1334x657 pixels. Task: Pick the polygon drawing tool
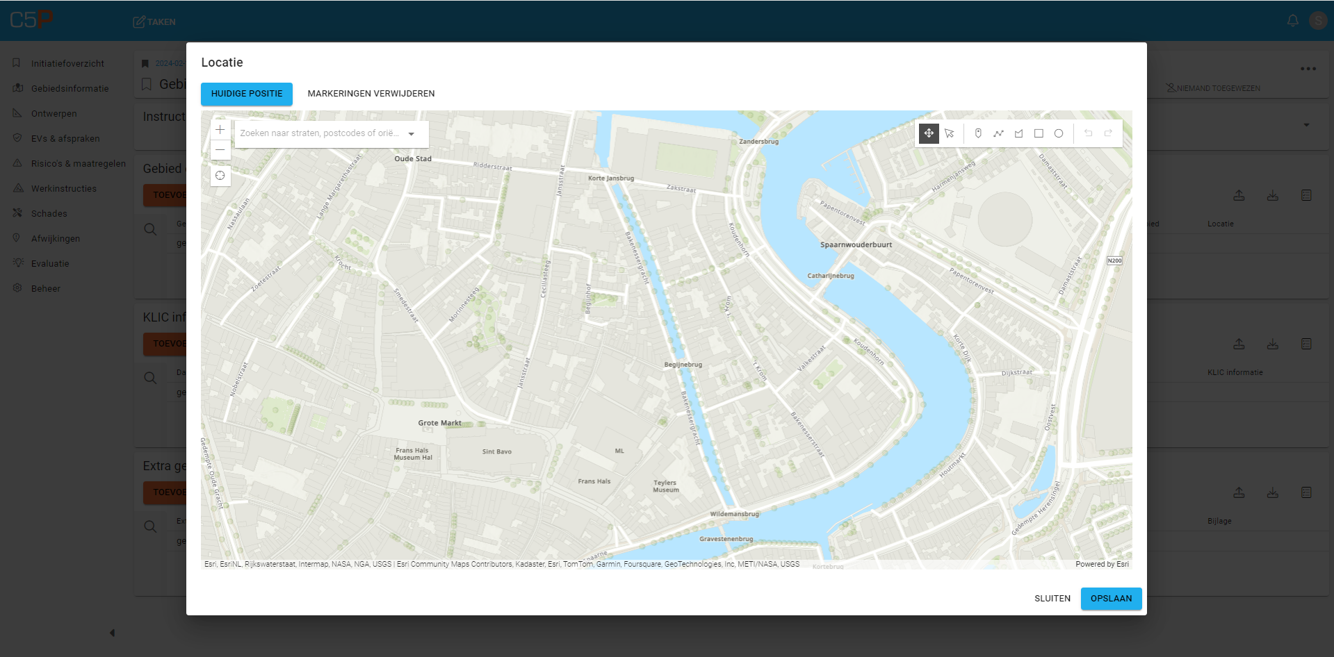pos(1018,133)
